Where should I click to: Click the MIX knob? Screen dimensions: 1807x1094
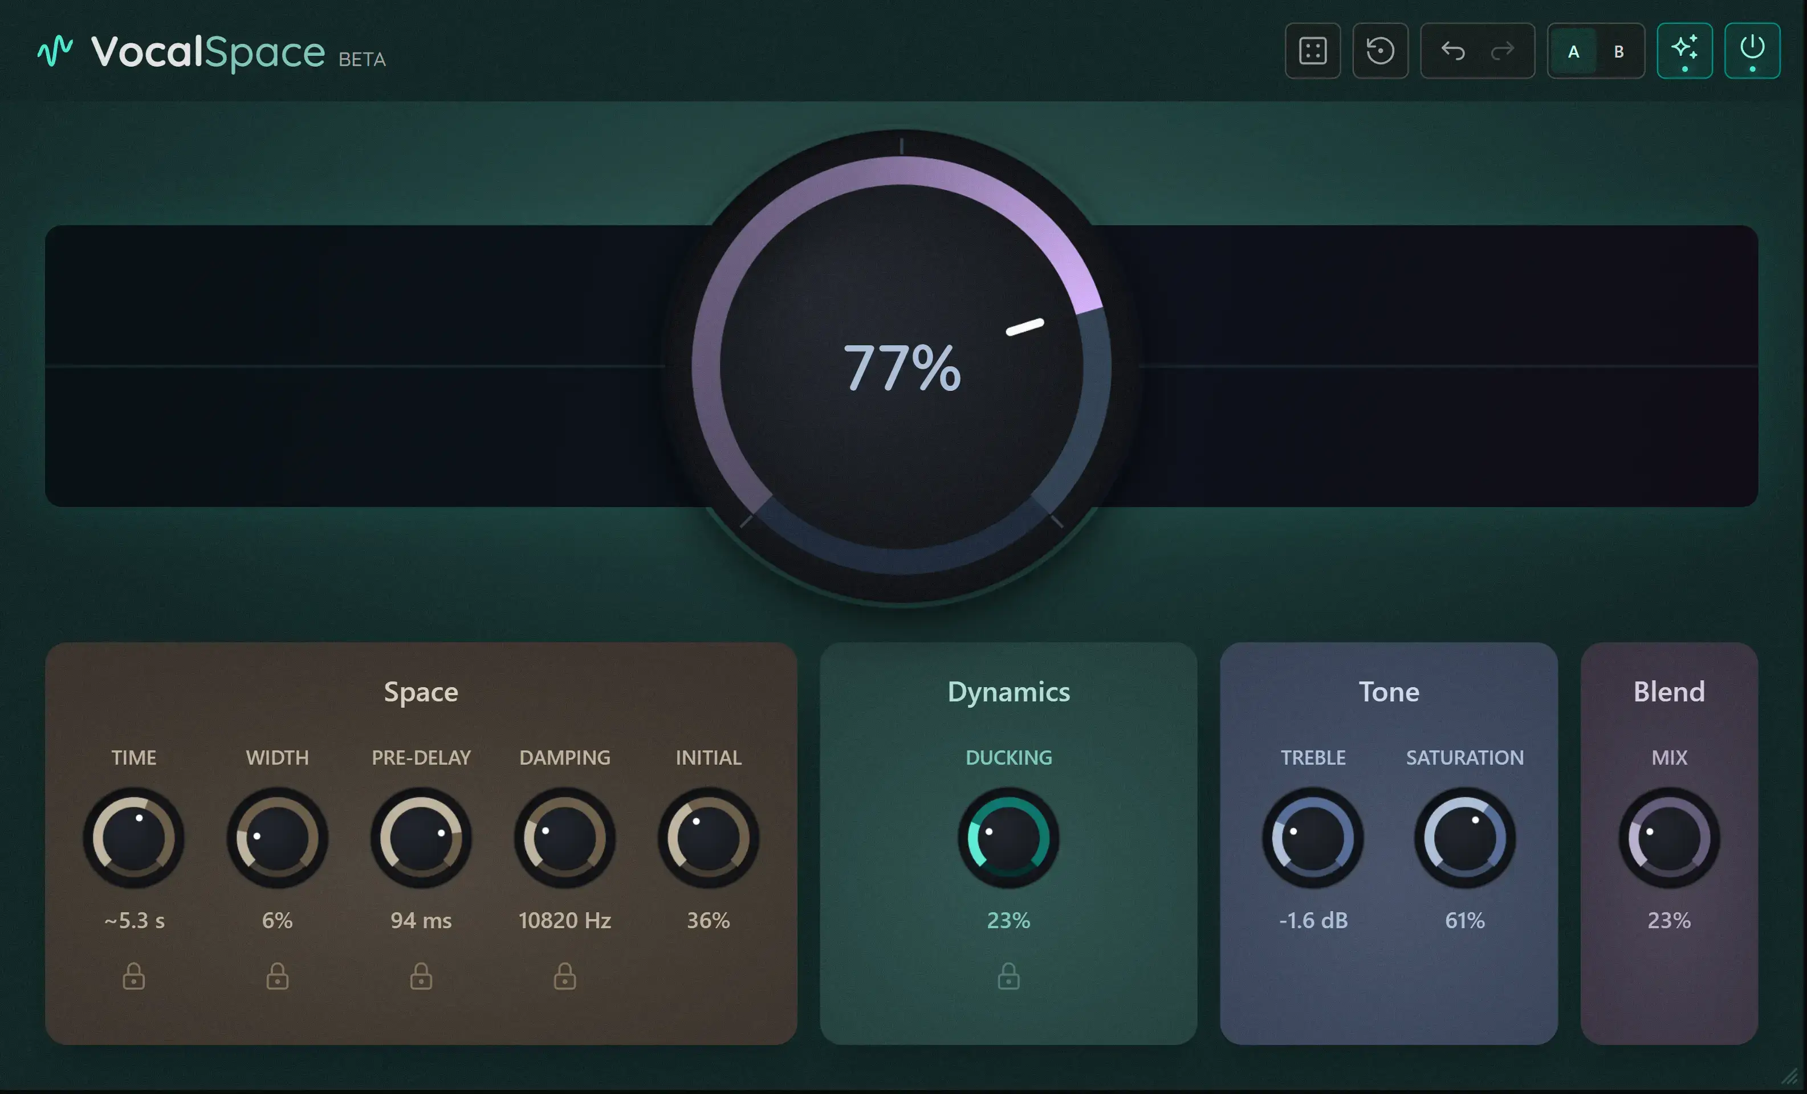(x=1669, y=838)
